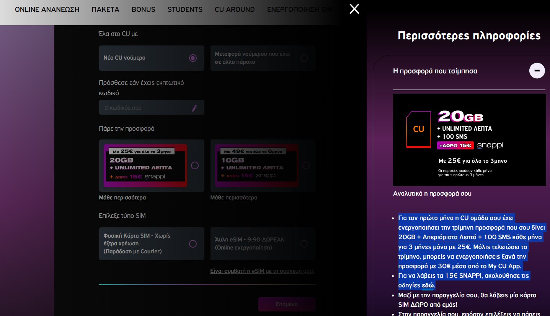The height and width of the screenshot is (316, 550).
Task: Choose the 10GB six-month offer radio button
Action: coord(306,165)
